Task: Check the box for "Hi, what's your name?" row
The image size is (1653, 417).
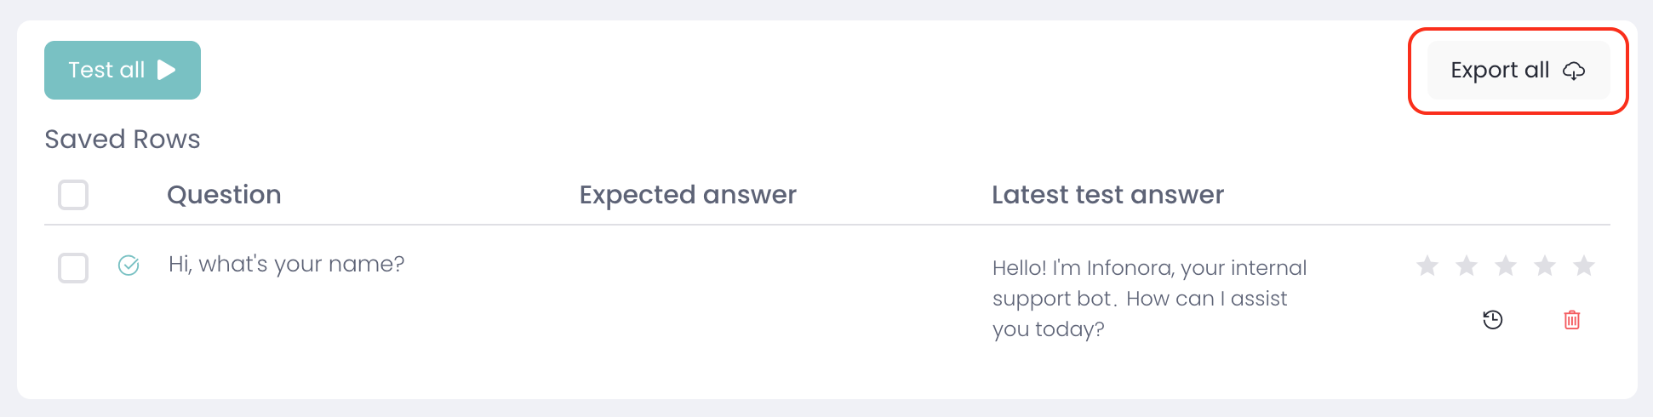Action: coord(73,268)
